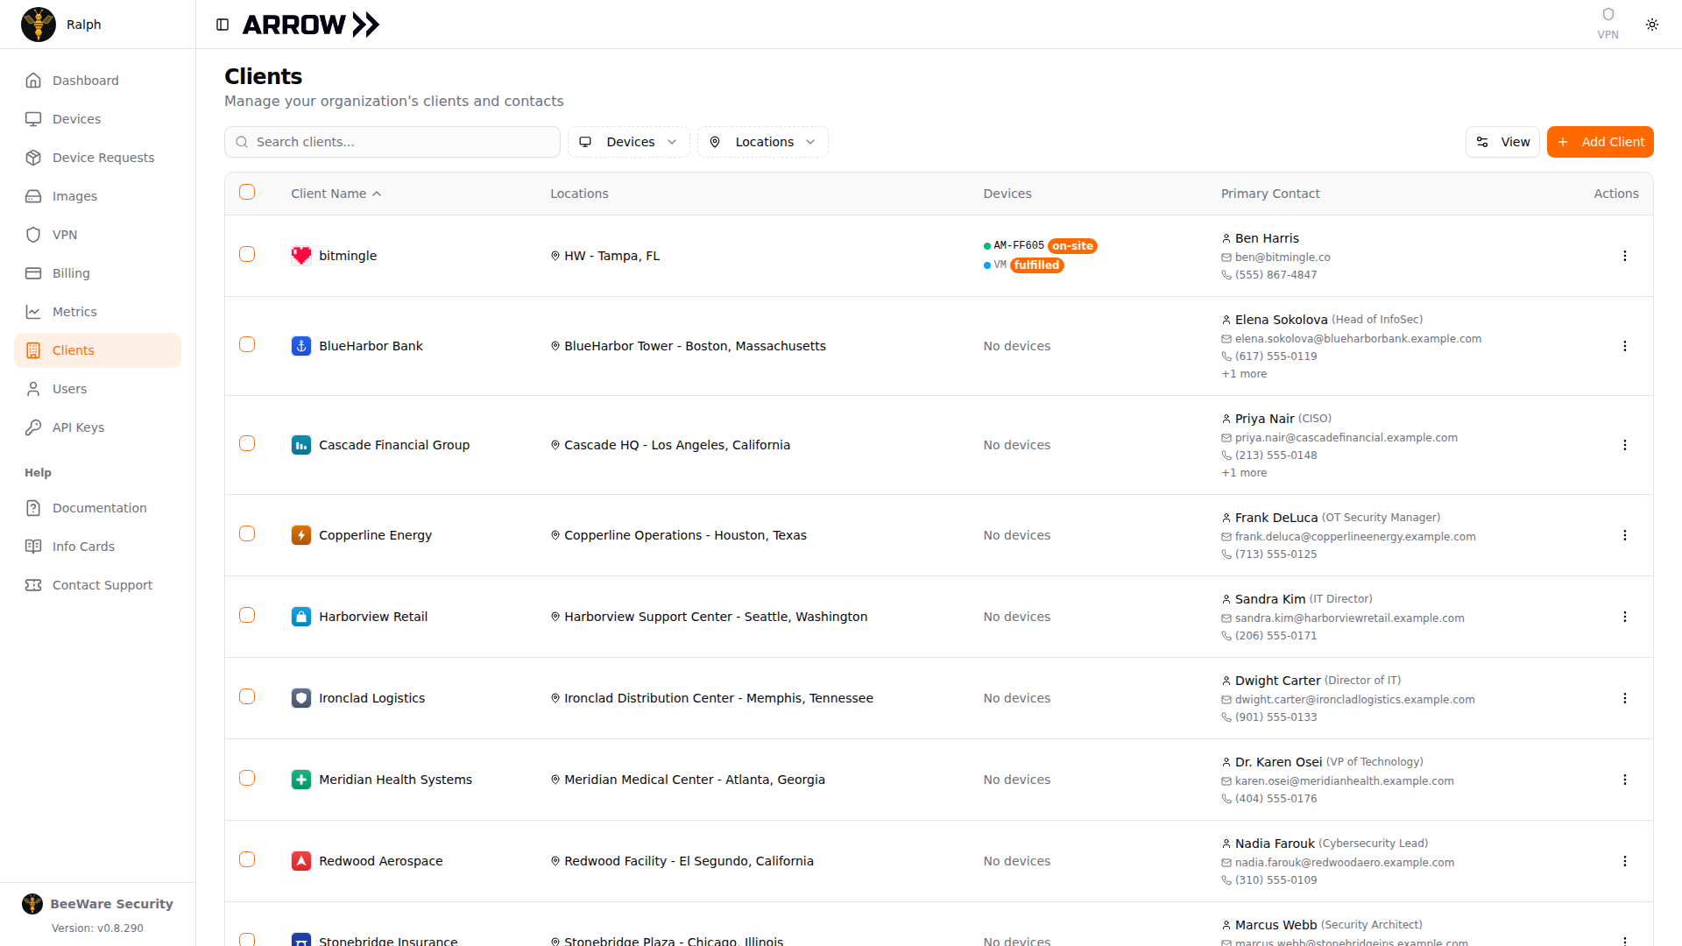The width and height of the screenshot is (1682, 946).
Task: Open actions menu for Ironclad Logistics
Action: point(1625,698)
